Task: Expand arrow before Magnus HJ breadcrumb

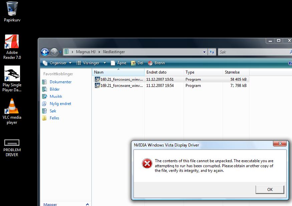Action: click(x=72, y=52)
